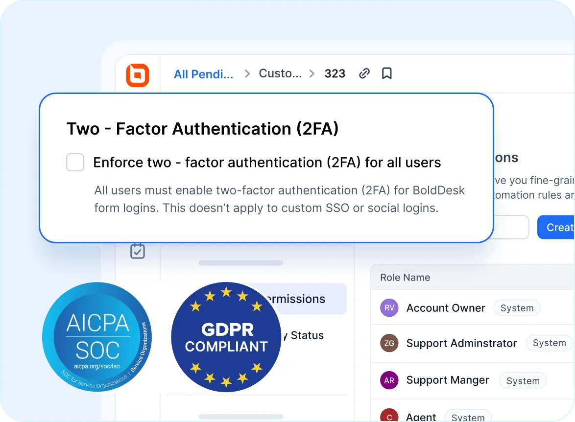Enable enforce two-factor authentication for all users
Screen dimensions: 575x422
[x=75, y=162]
